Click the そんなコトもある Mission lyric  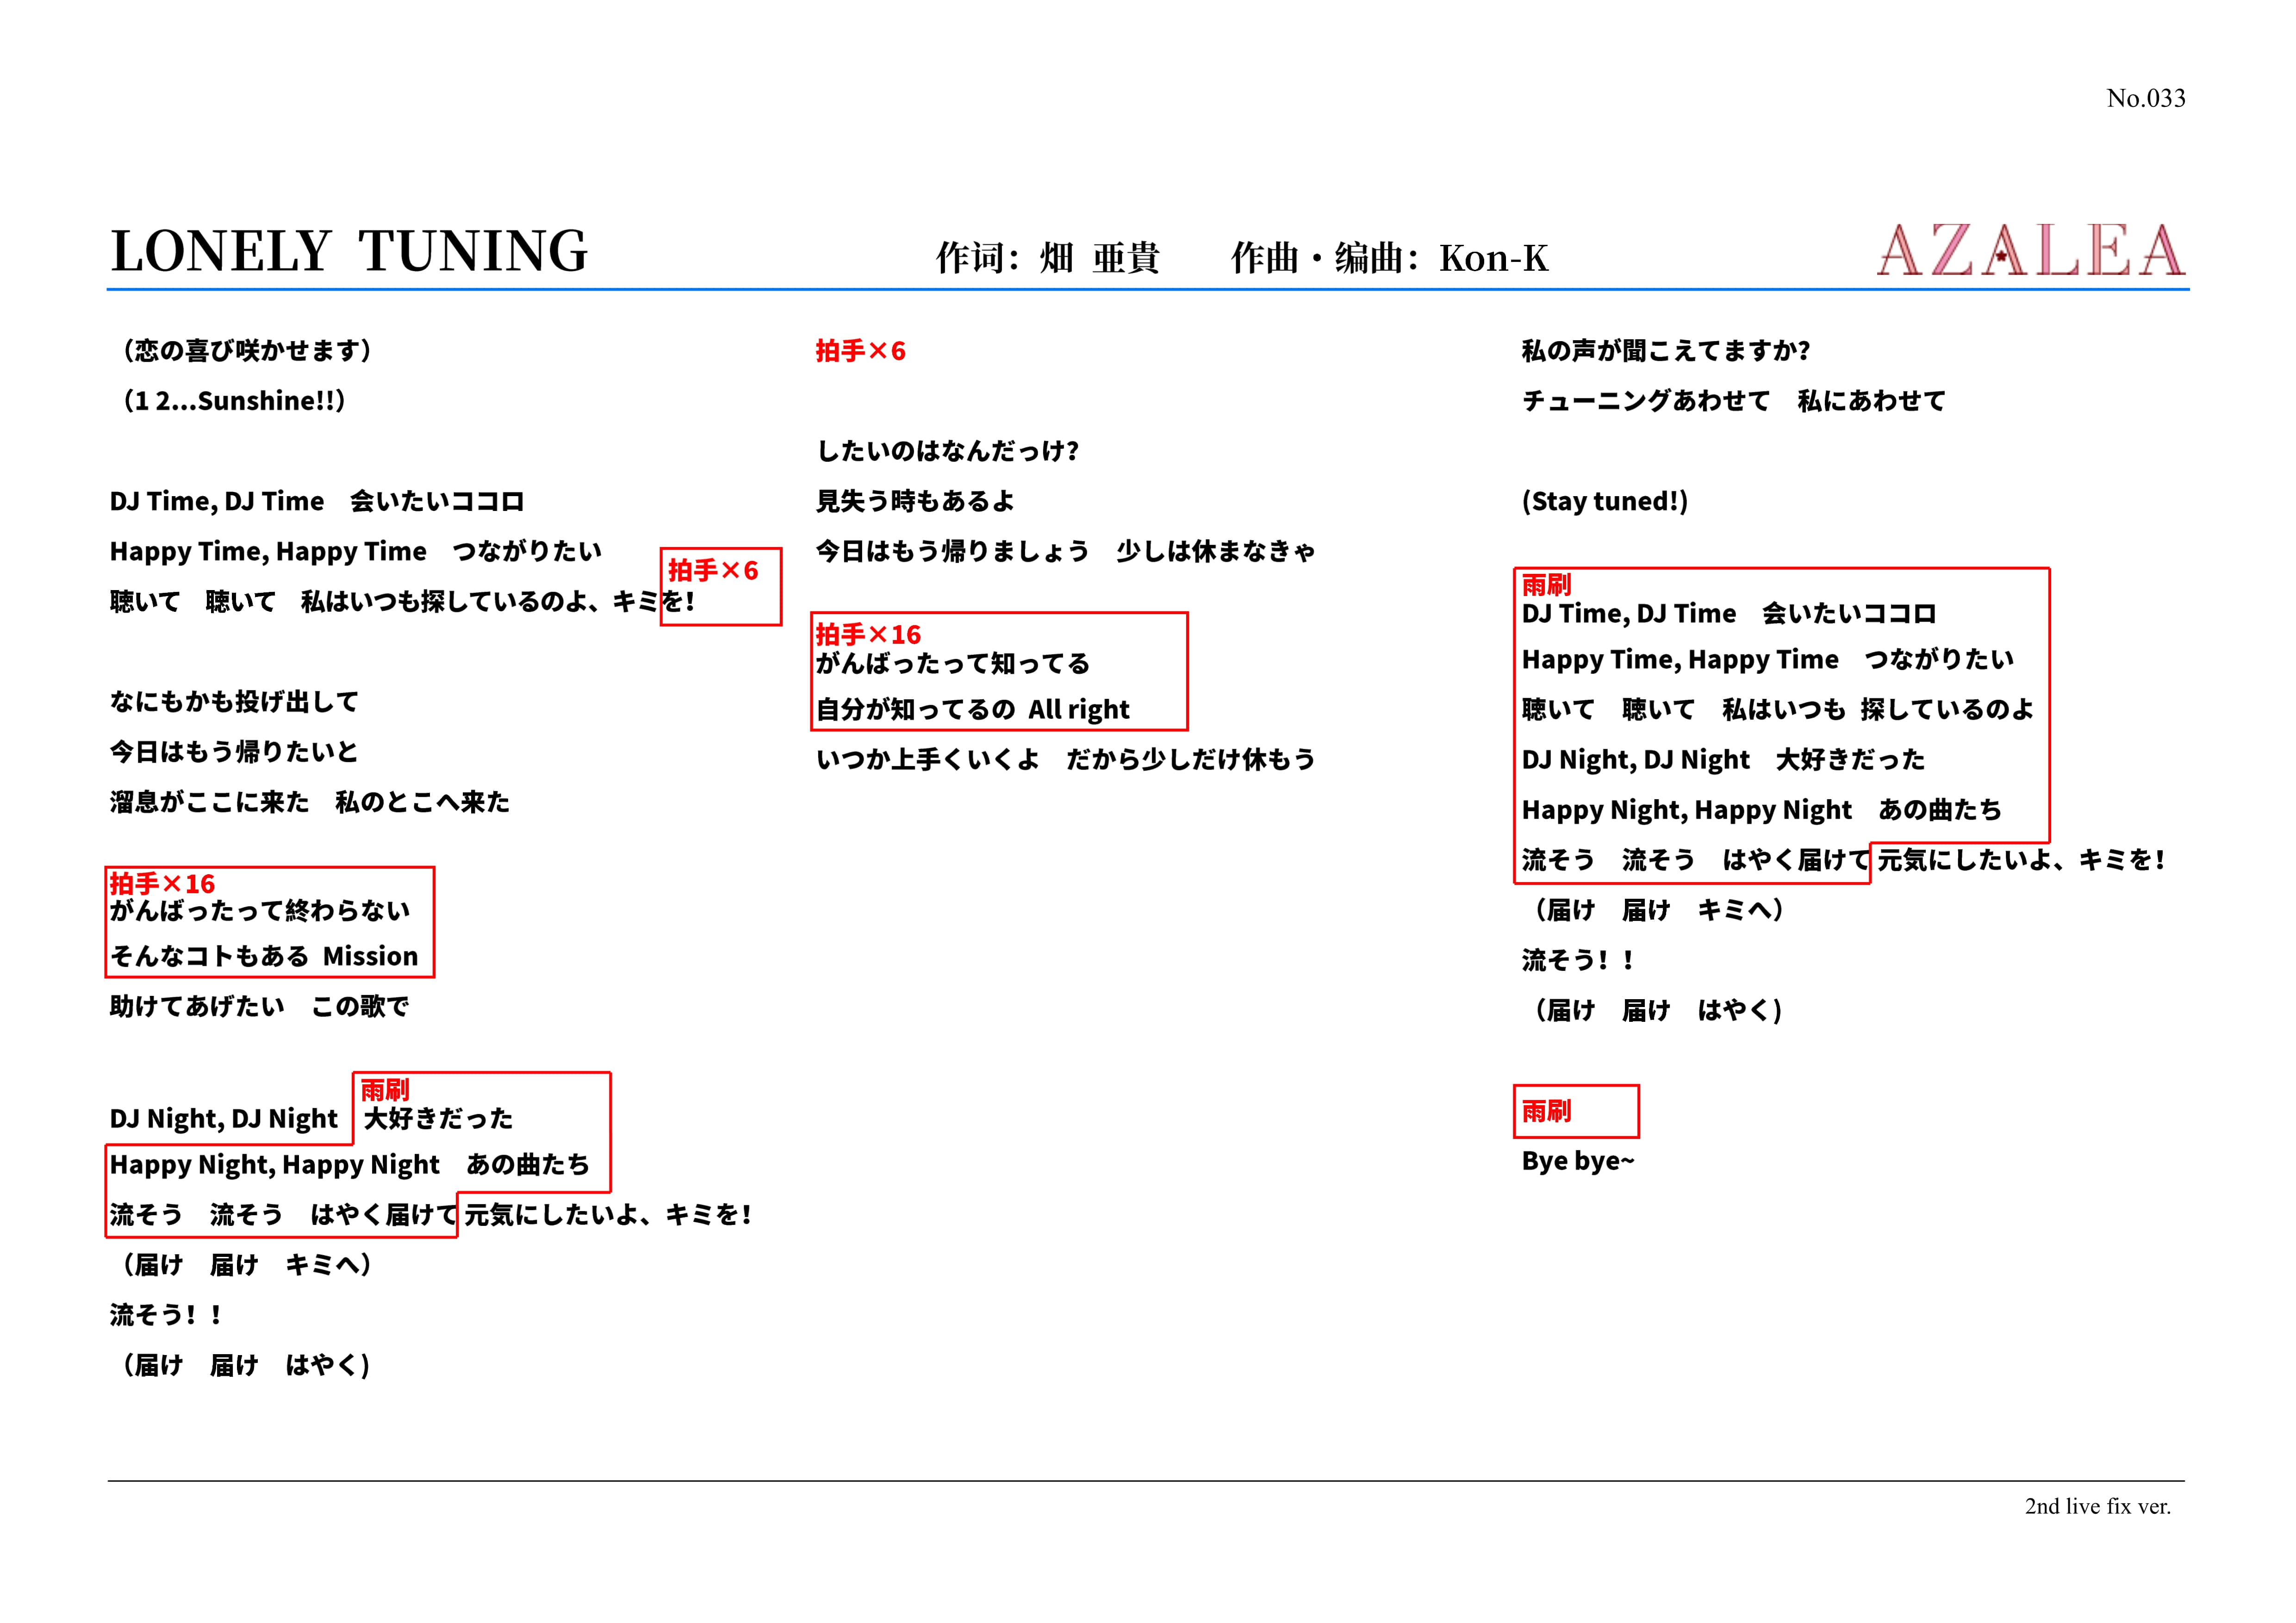pos(264,957)
